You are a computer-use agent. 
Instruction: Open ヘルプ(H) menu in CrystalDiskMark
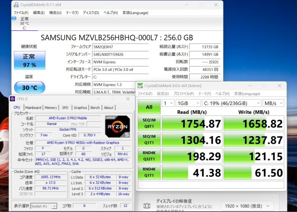(222, 94)
